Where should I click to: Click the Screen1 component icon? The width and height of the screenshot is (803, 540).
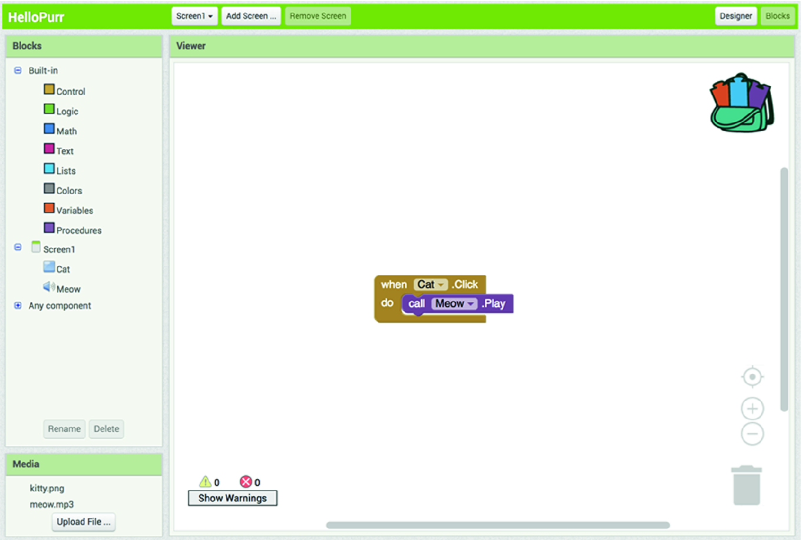pos(36,247)
